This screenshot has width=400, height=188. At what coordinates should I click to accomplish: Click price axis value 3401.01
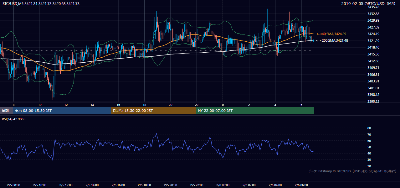pos(373,88)
